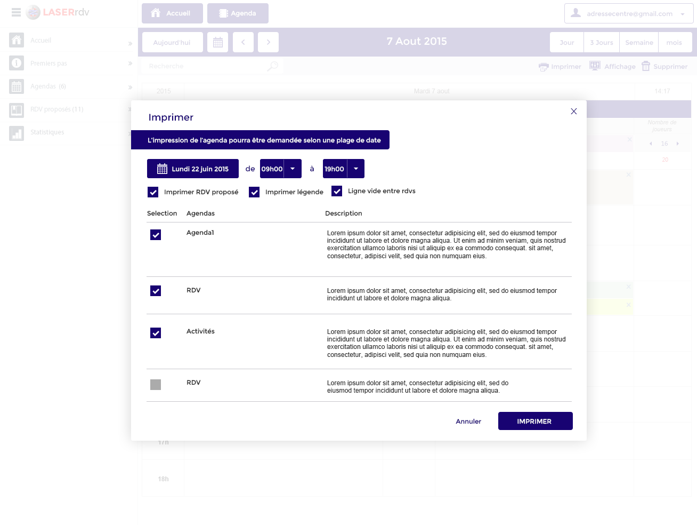
Task: Select RDV proposés (11) in the sidebar
Action: pyautogui.click(x=57, y=109)
